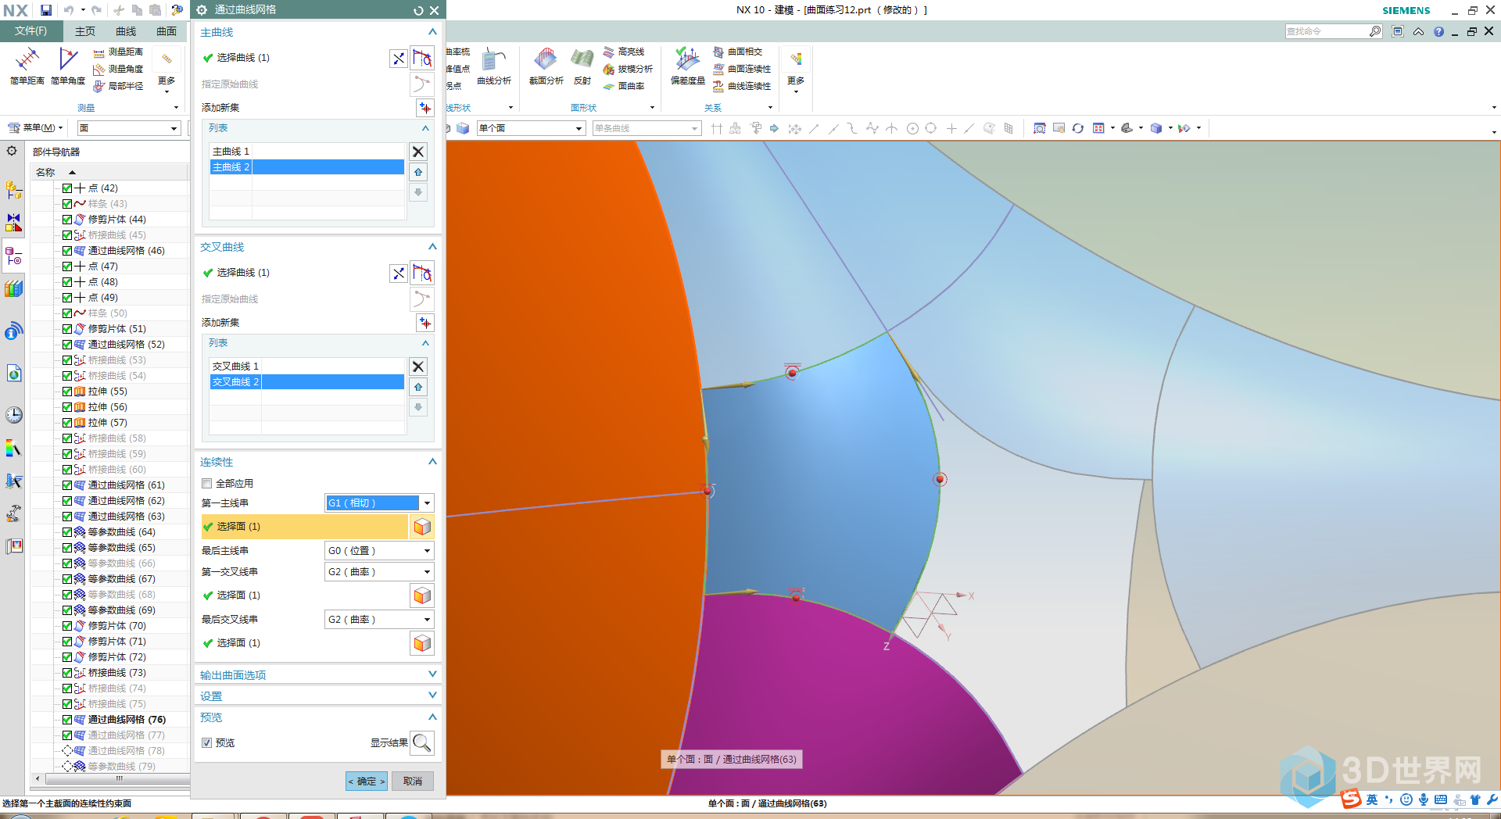
Task: Open the Assembly Navigator sidebar tab
Action: tap(13, 189)
